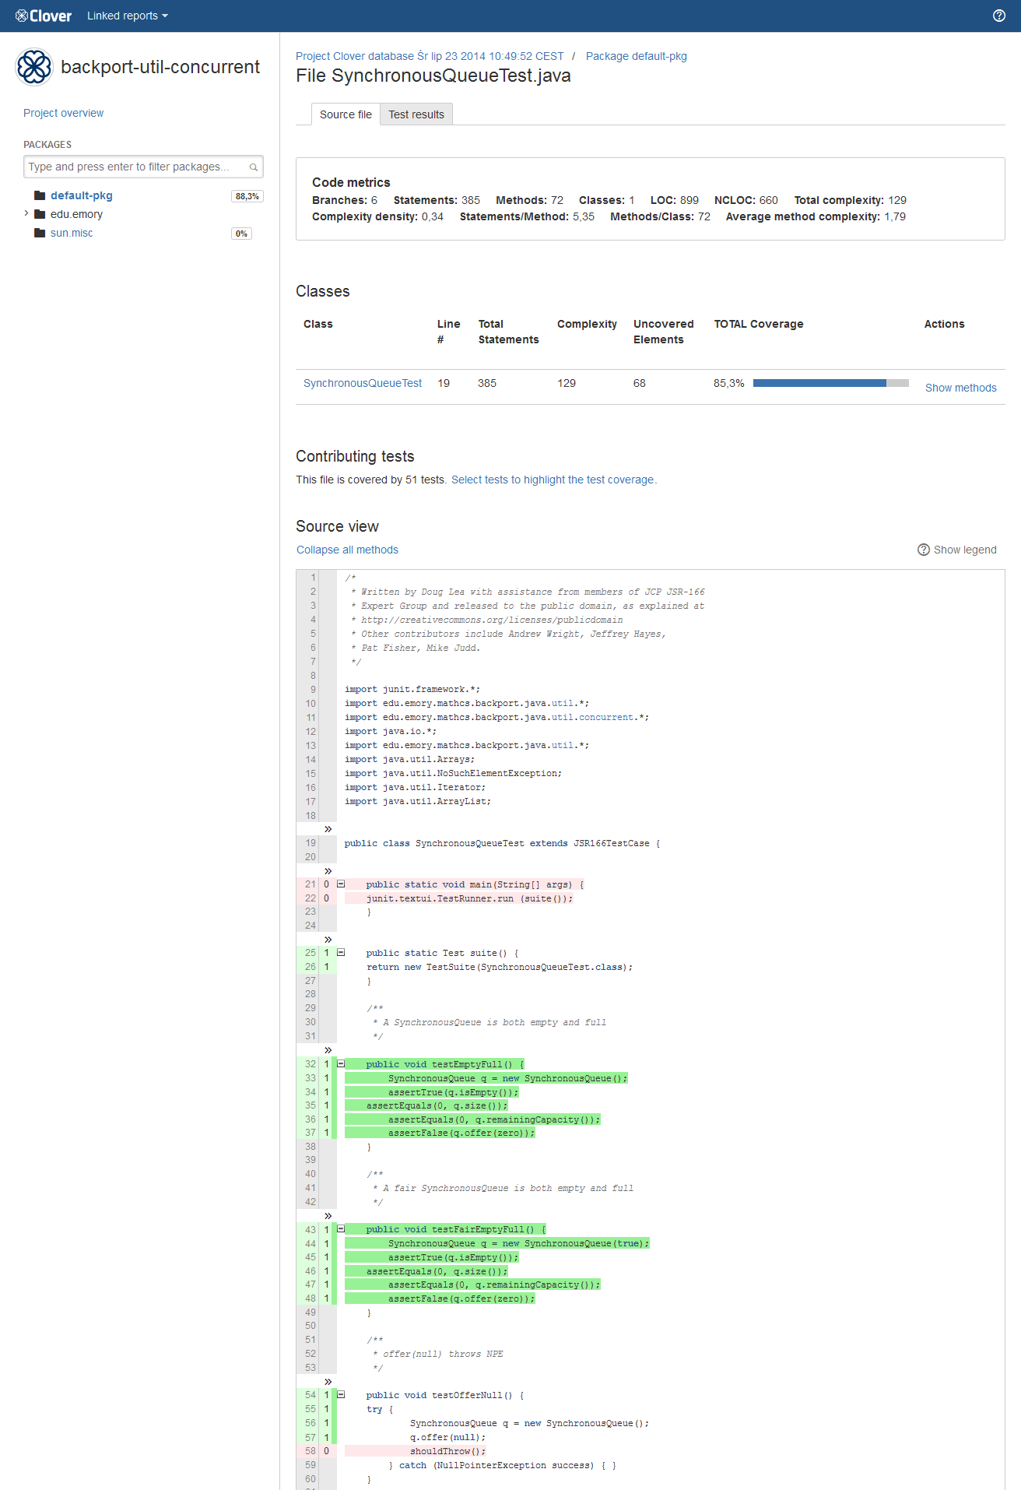Open the Linked reports dropdown
This screenshot has width=1021, height=1490.
coord(127,16)
